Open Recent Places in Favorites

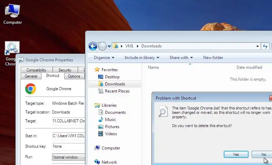[117, 91]
